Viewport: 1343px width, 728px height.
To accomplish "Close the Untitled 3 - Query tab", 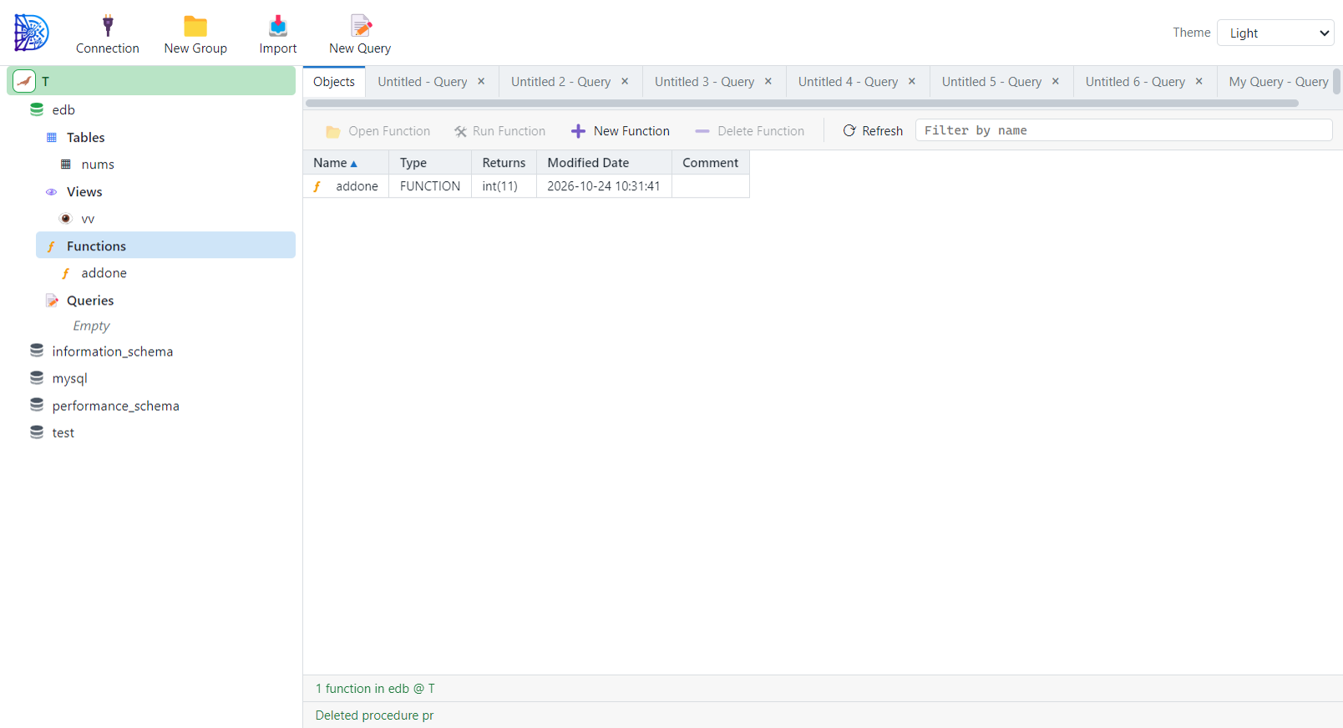I will click(768, 81).
